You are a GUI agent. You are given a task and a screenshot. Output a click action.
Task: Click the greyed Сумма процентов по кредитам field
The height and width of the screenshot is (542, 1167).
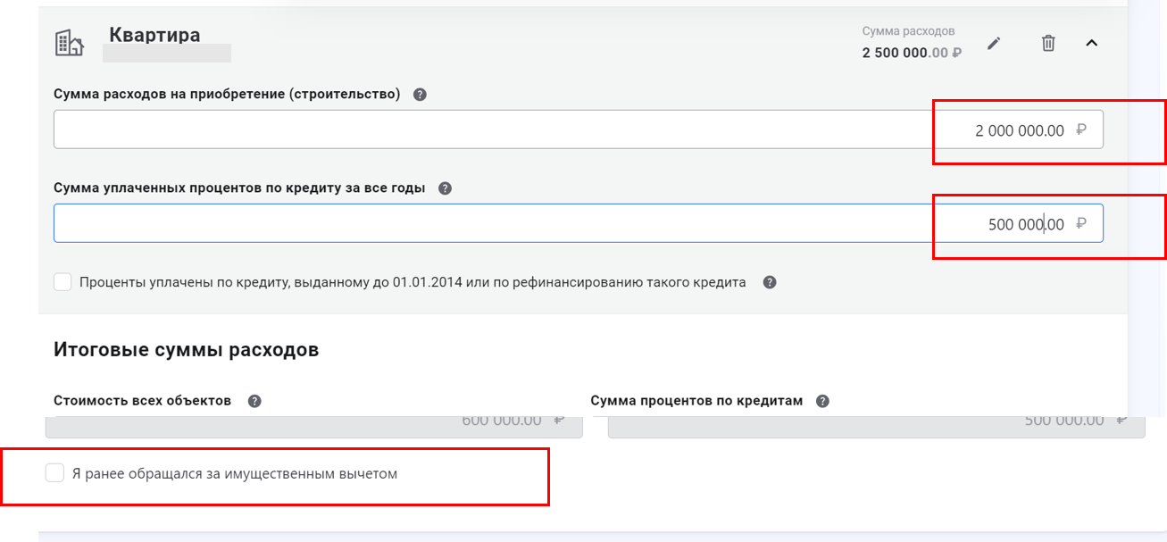coord(875,426)
